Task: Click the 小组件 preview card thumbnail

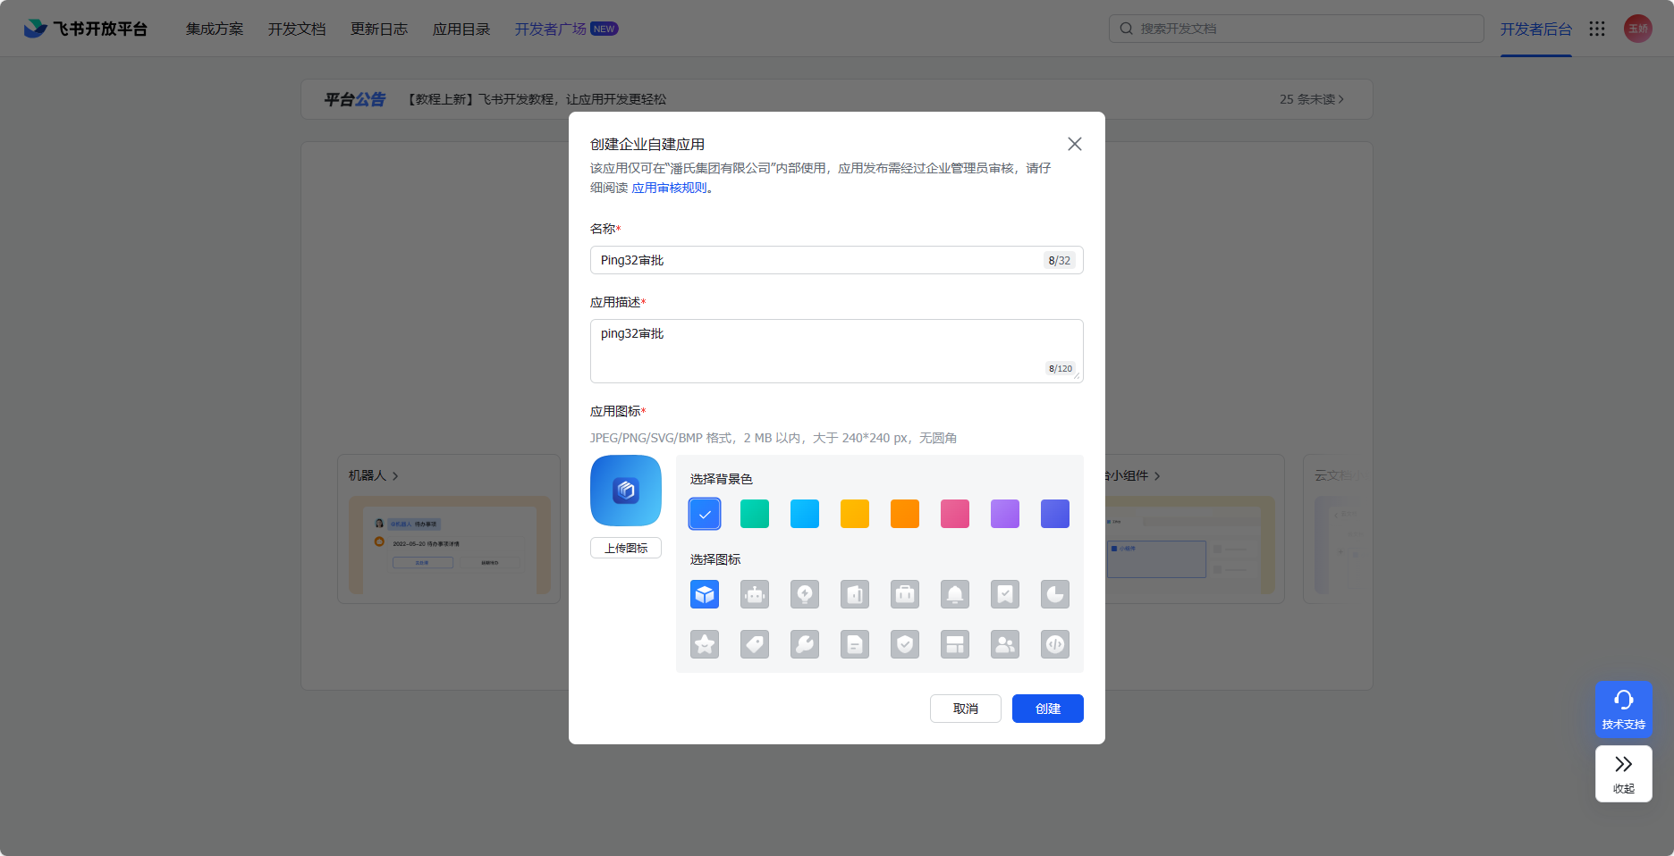Action: tap(1189, 545)
